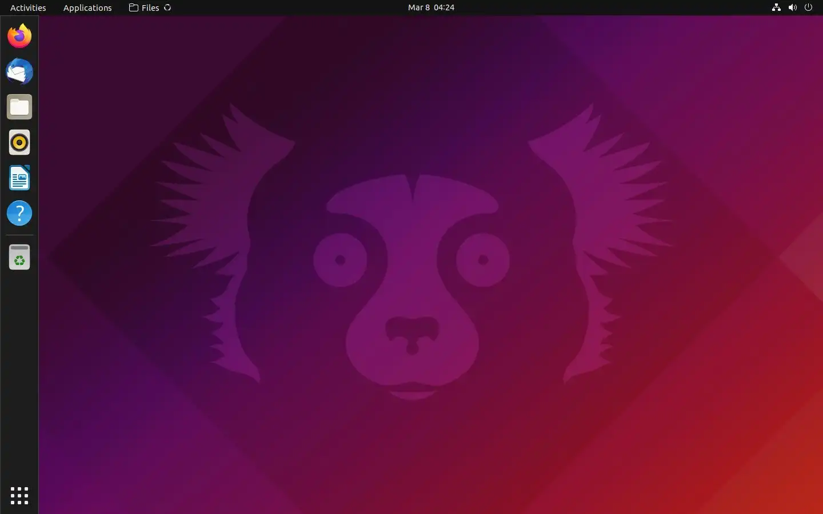Image resolution: width=823 pixels, height=514 pixels.
Task: Open Thunderbird mail from the dock
Action: pos(19,71)
